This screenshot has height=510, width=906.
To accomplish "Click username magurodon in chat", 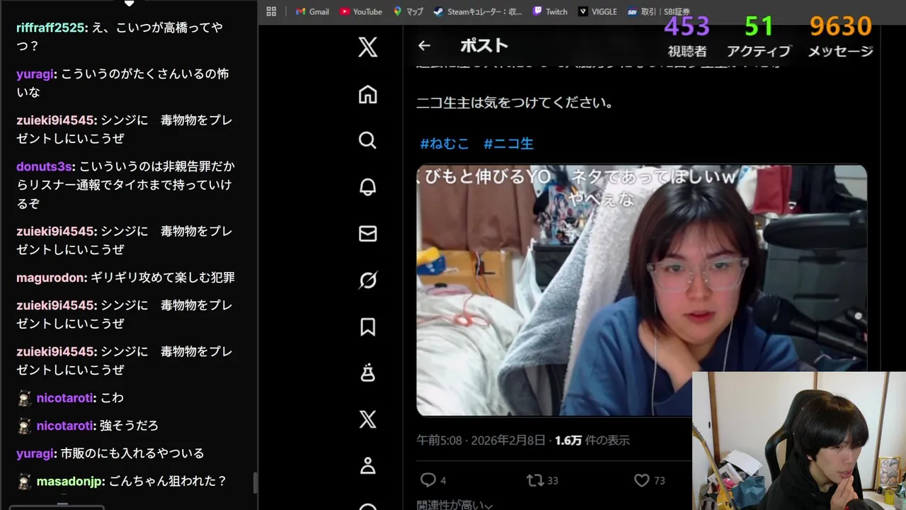I will (50, 278).
